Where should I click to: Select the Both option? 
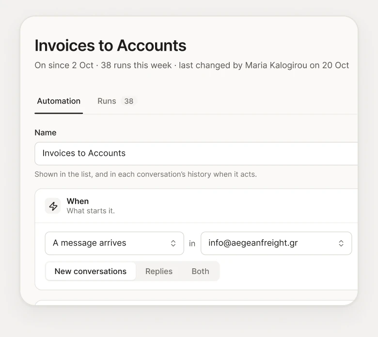(200, 271)
